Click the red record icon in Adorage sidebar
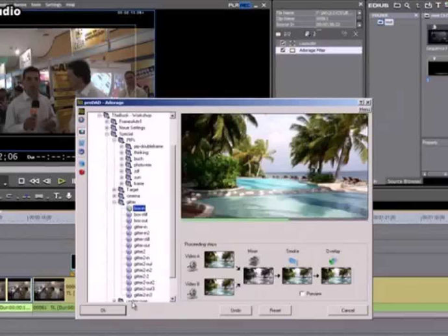This screenshot has height=336, width=448. pos(82,172)
